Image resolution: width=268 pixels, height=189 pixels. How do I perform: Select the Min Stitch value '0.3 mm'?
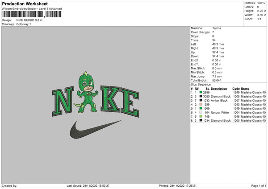tap(217, 72)
